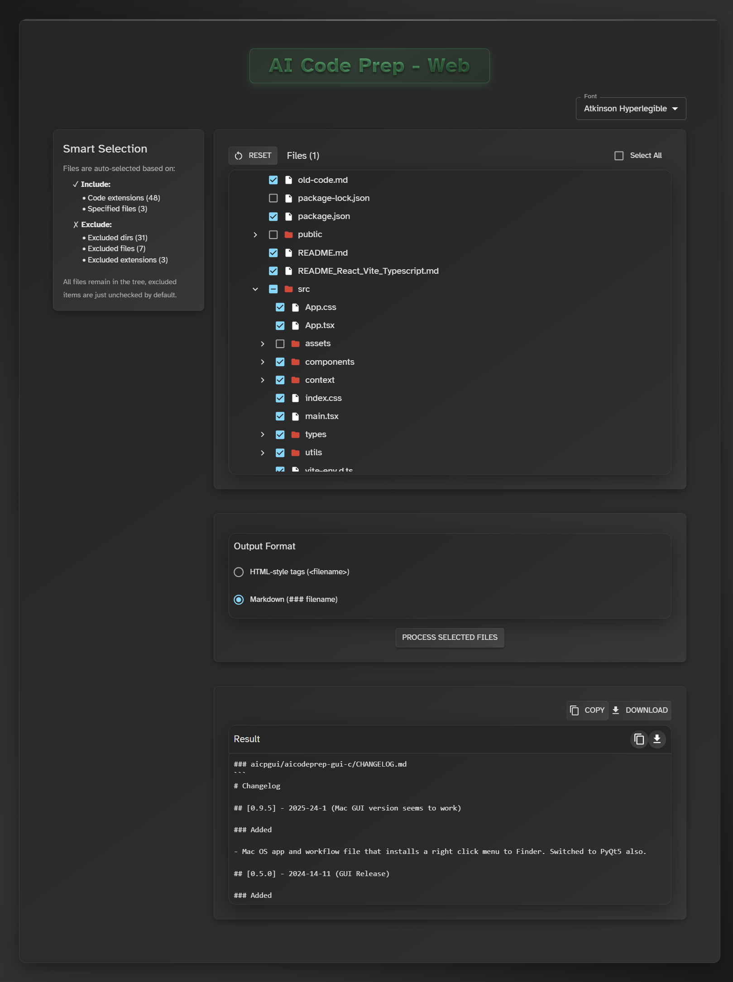Click the folder icon for assets
The width and height of the screenshot is (733, 982).
295,343
